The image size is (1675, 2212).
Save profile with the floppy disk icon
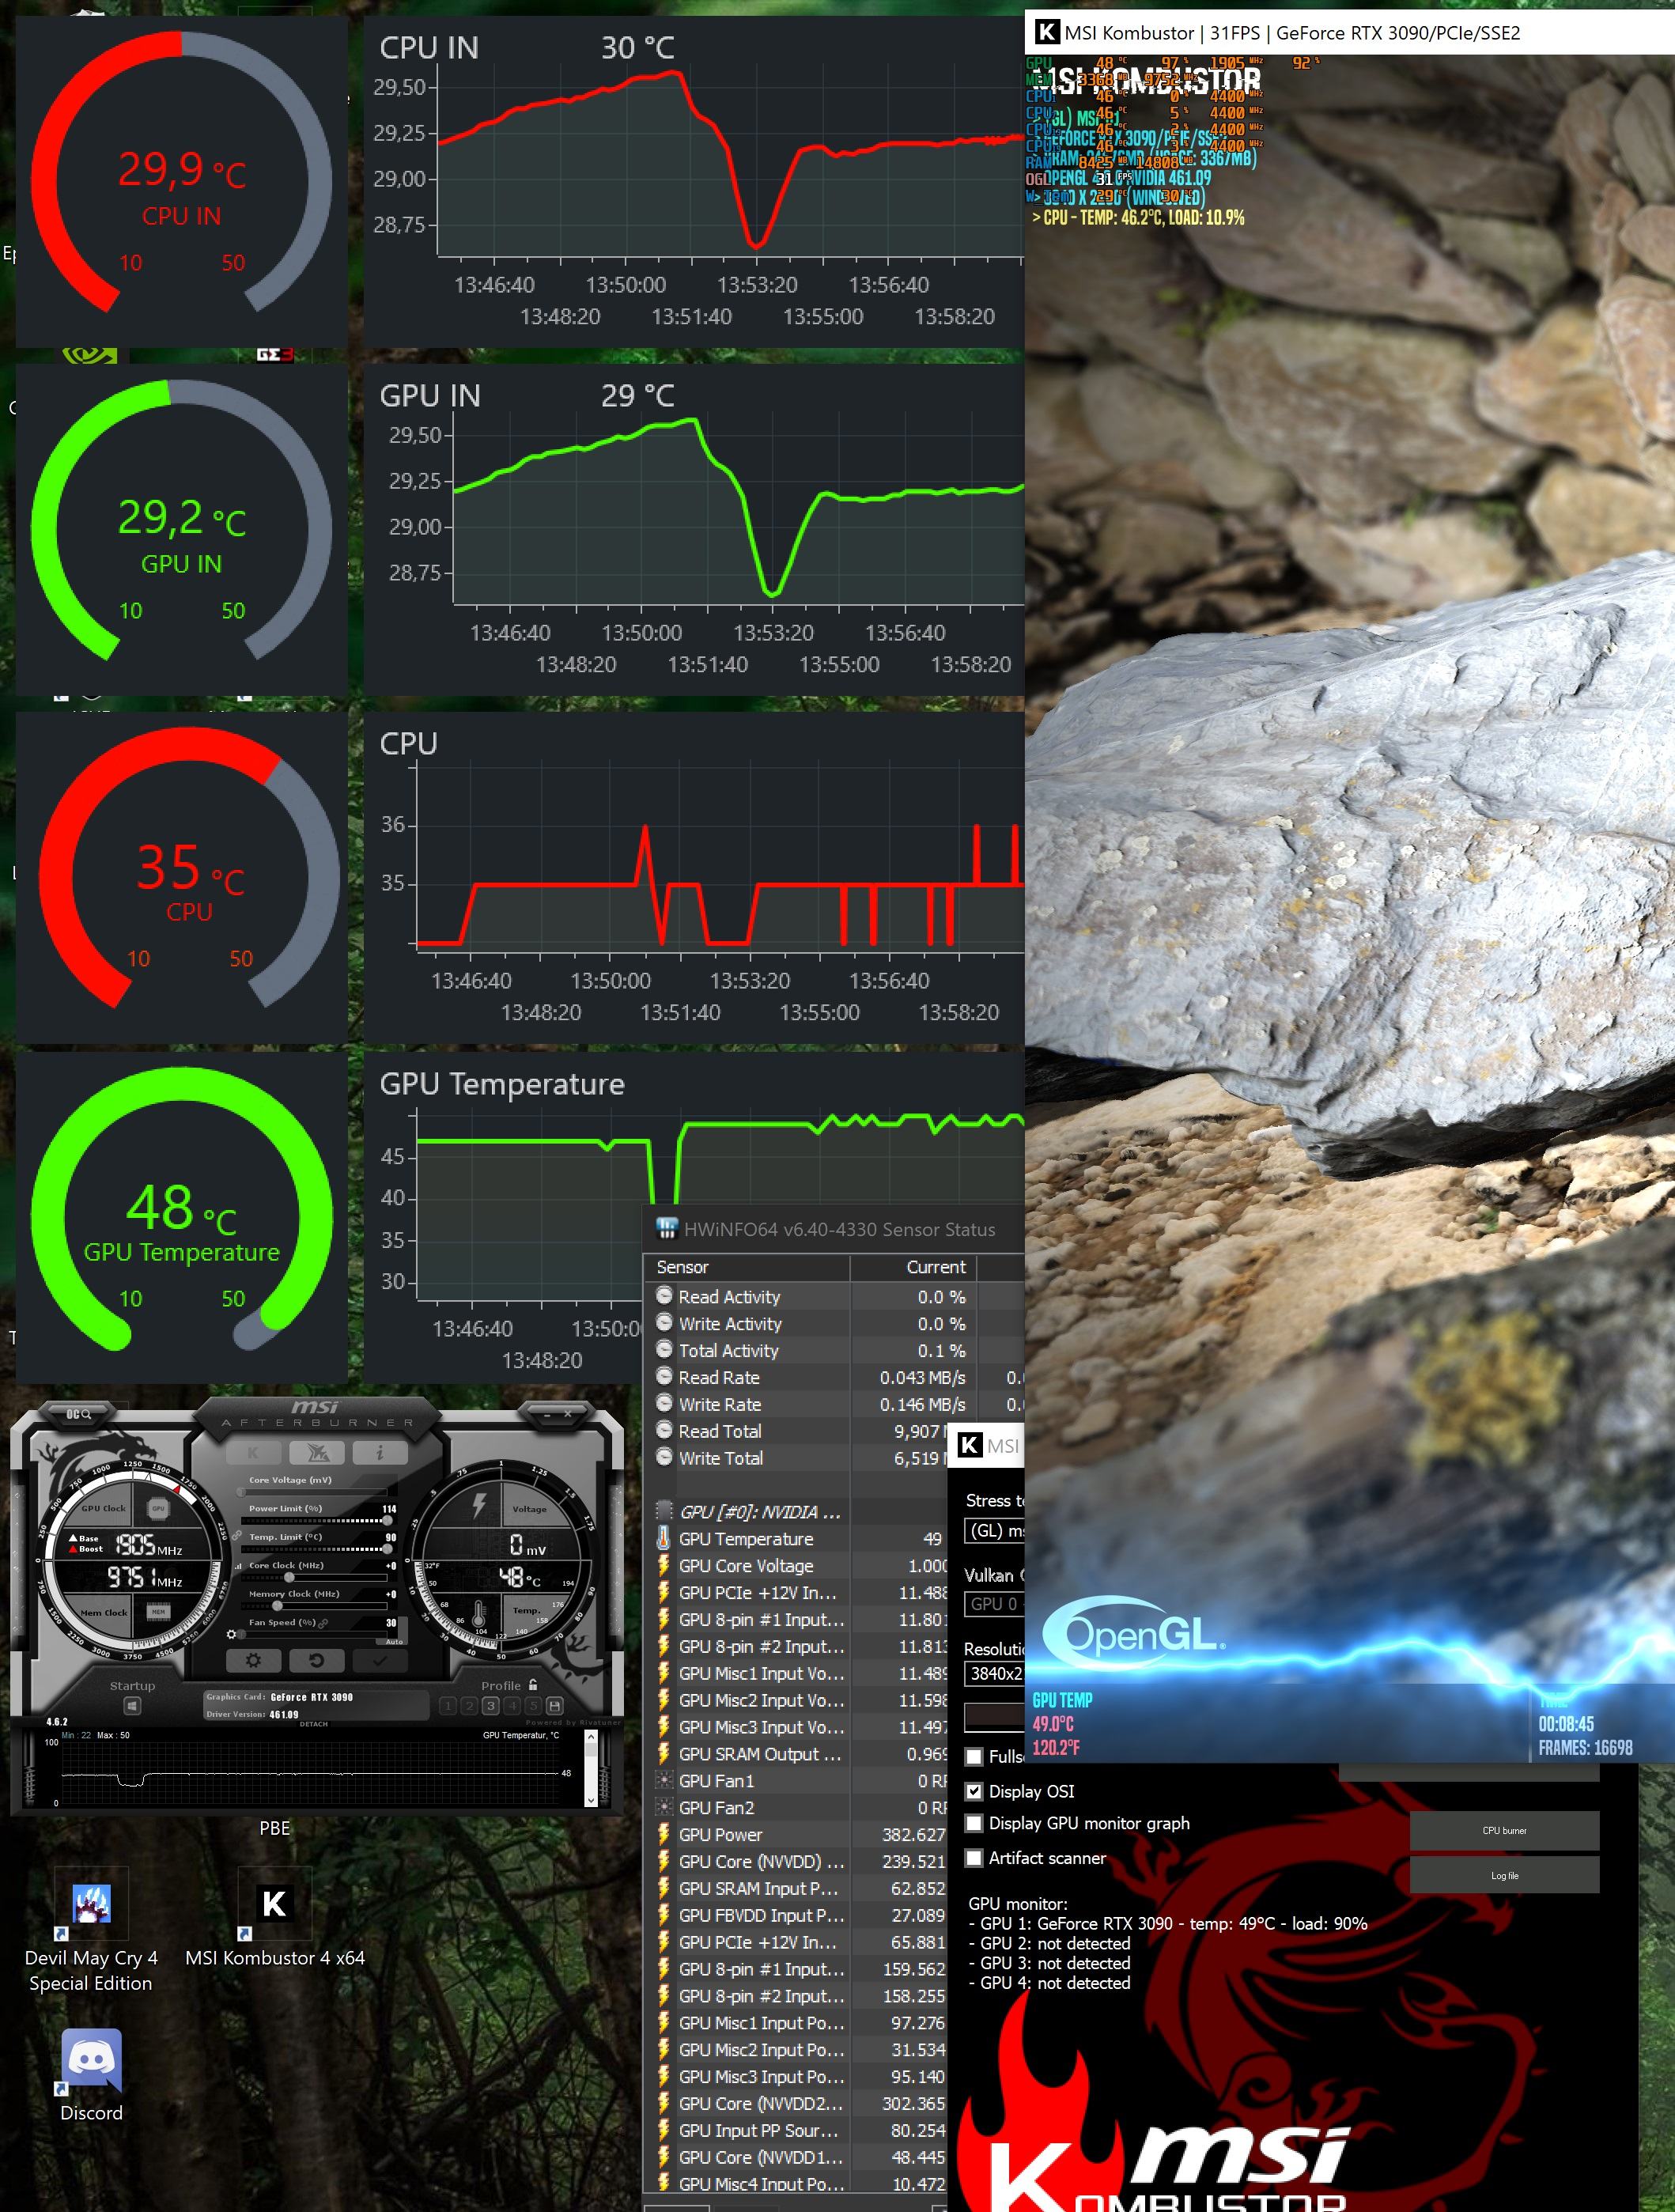point(555,1706)
